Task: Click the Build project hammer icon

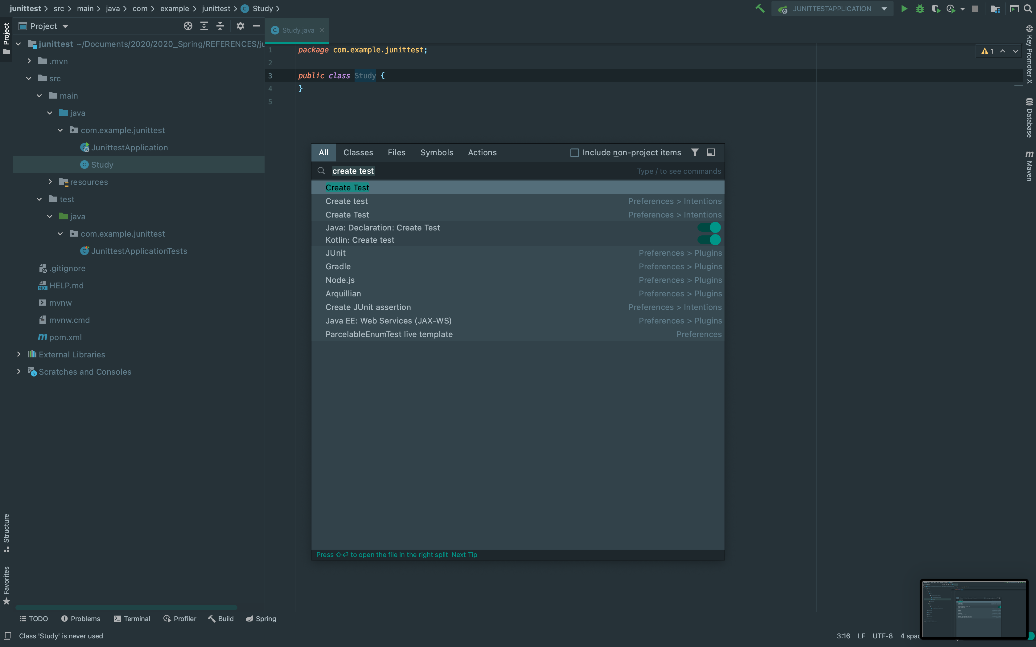Action: point(760,9)
